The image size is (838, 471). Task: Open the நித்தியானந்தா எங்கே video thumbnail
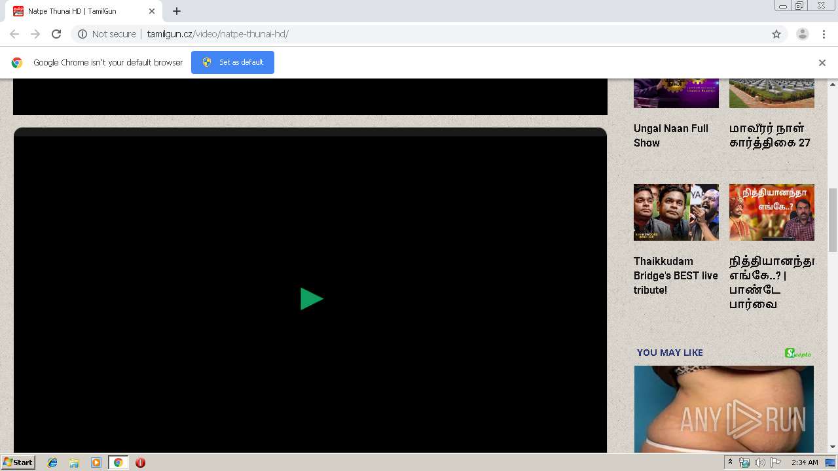click(x=772, y=212)
